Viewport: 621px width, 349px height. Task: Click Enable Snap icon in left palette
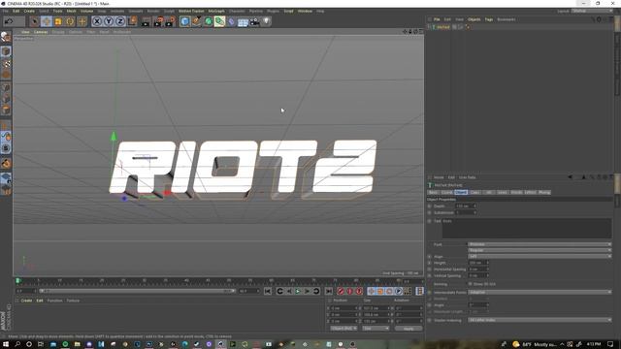click(x=6, y=163)
